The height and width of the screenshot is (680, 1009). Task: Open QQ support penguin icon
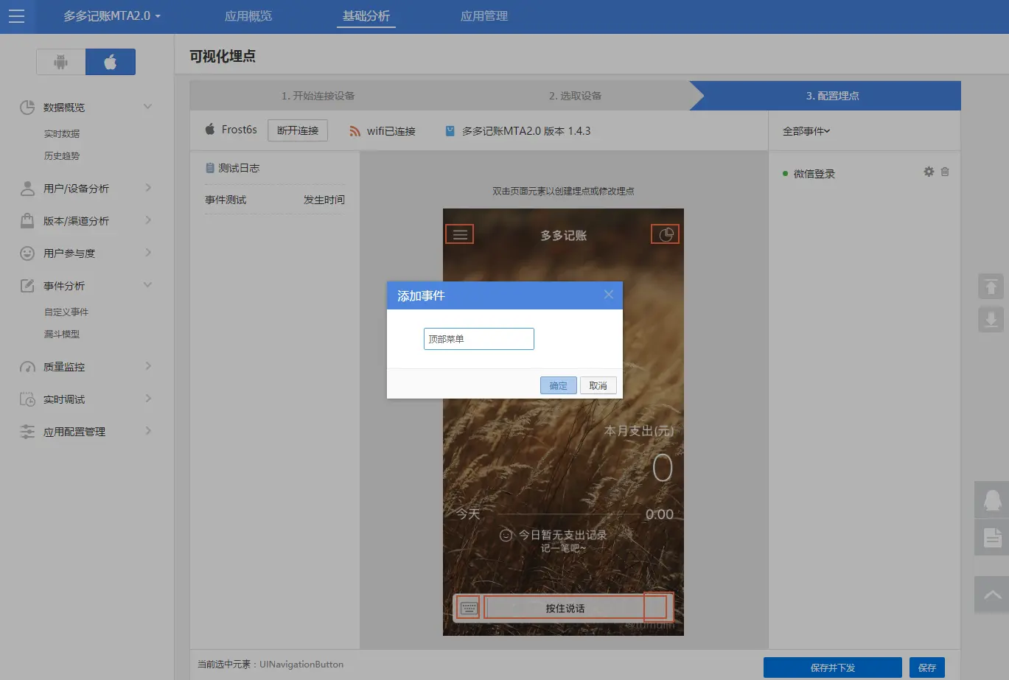point(992,500)
